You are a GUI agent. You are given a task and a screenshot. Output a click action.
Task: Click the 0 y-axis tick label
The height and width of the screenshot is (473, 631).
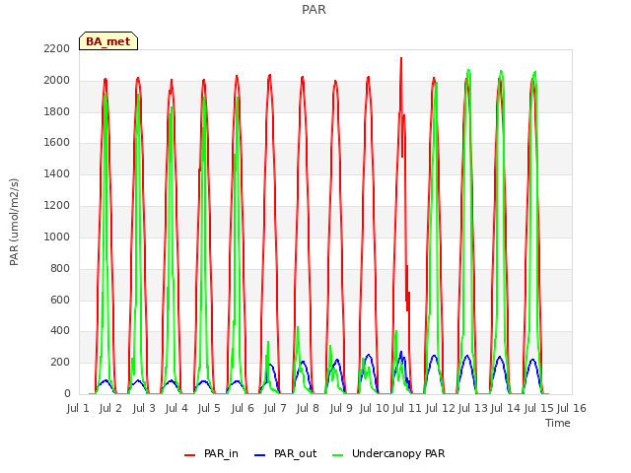click(67, 394)
